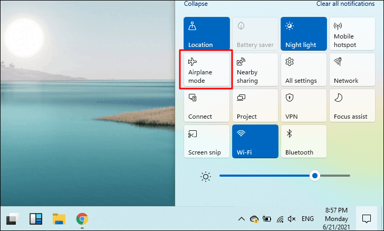Toggle the Location quick action tile
The image size is (384, 231).
click(207, 34)
